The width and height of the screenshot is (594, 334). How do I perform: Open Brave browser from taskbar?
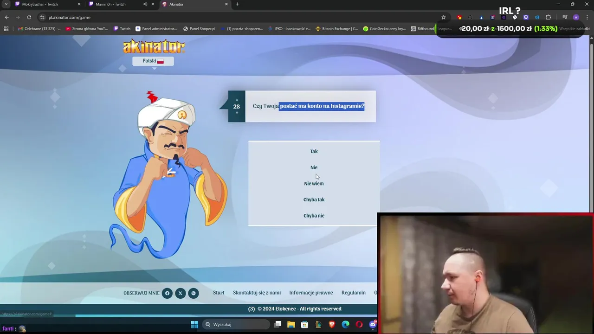[x=332, y=324]
